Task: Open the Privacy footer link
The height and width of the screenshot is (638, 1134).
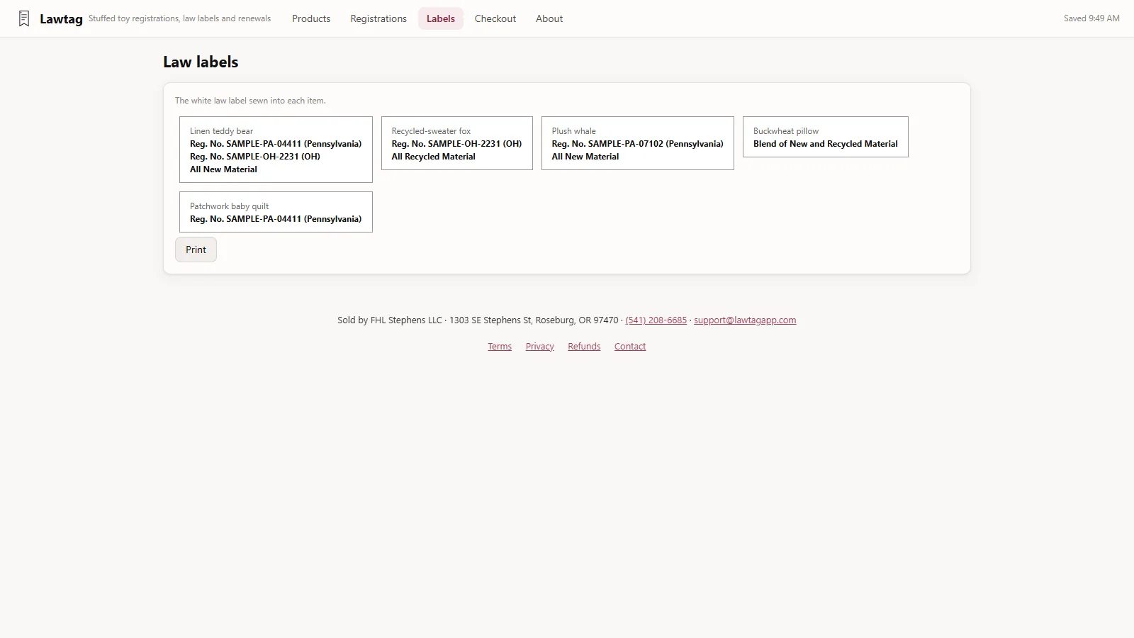Action: click(x=540, y=347)
